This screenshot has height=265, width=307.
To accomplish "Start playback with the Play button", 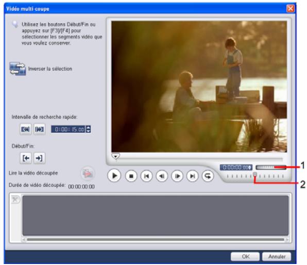I will 114,176.
